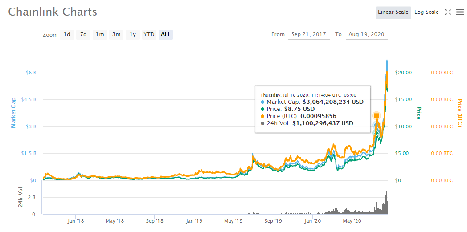Image resolution: width=467 pixels, height=232 pixels.
Task: Click the $20.00 price tick
Action: coord(403,73)
